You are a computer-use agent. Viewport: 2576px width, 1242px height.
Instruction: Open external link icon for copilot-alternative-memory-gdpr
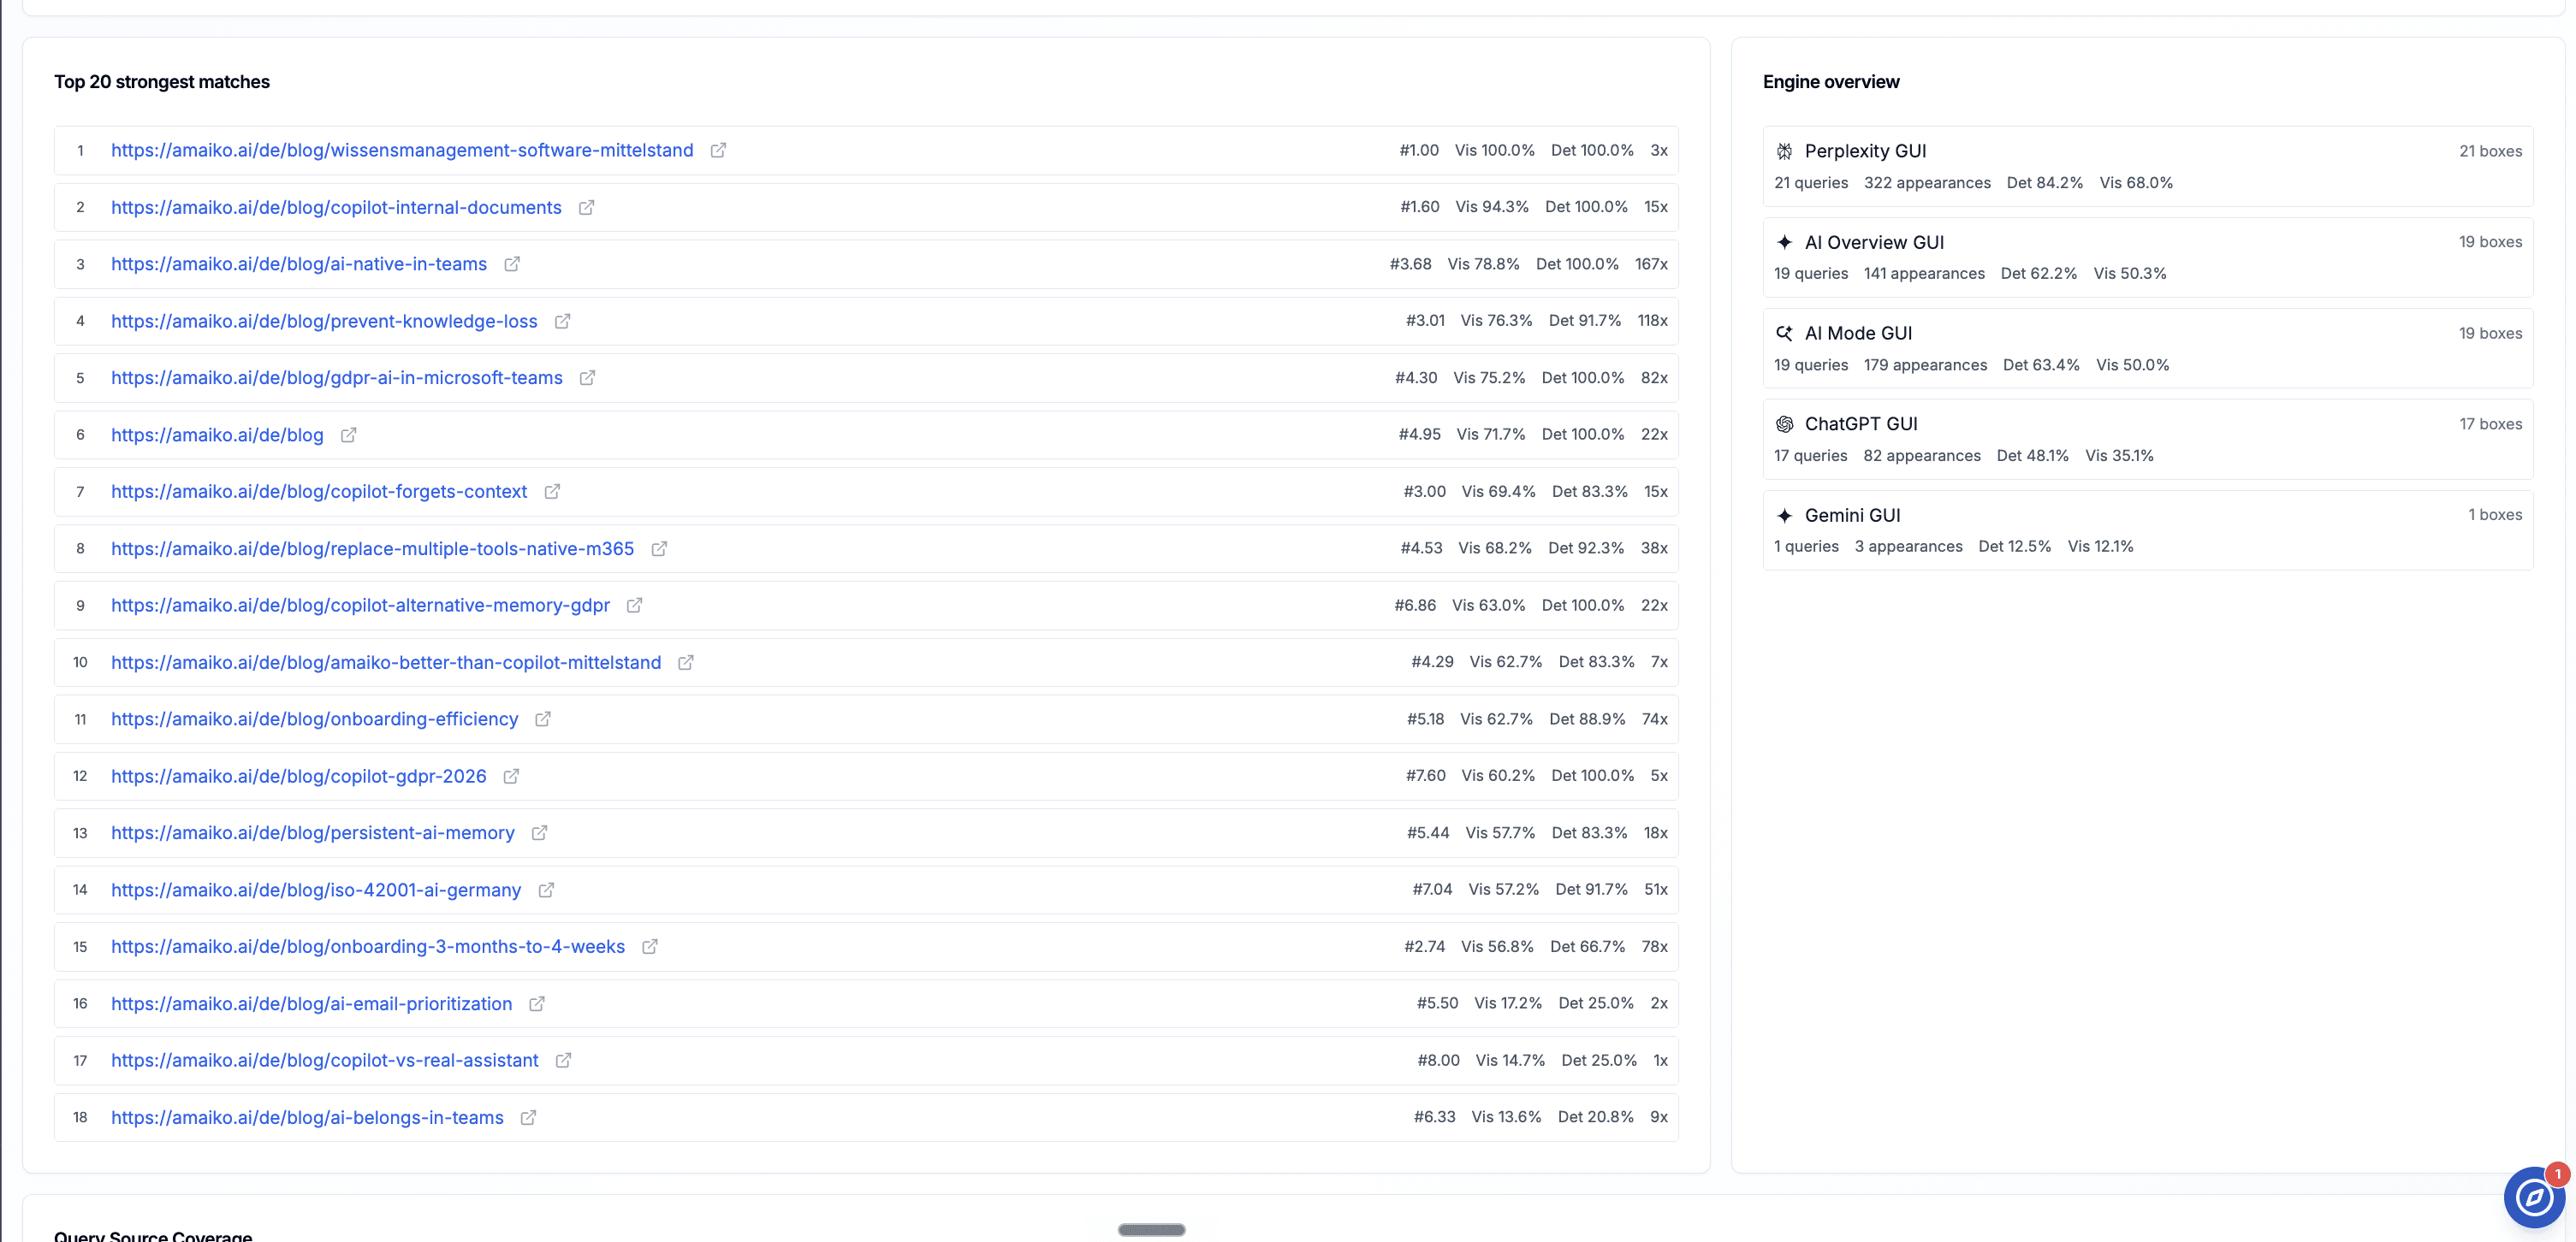pos(634,606)
